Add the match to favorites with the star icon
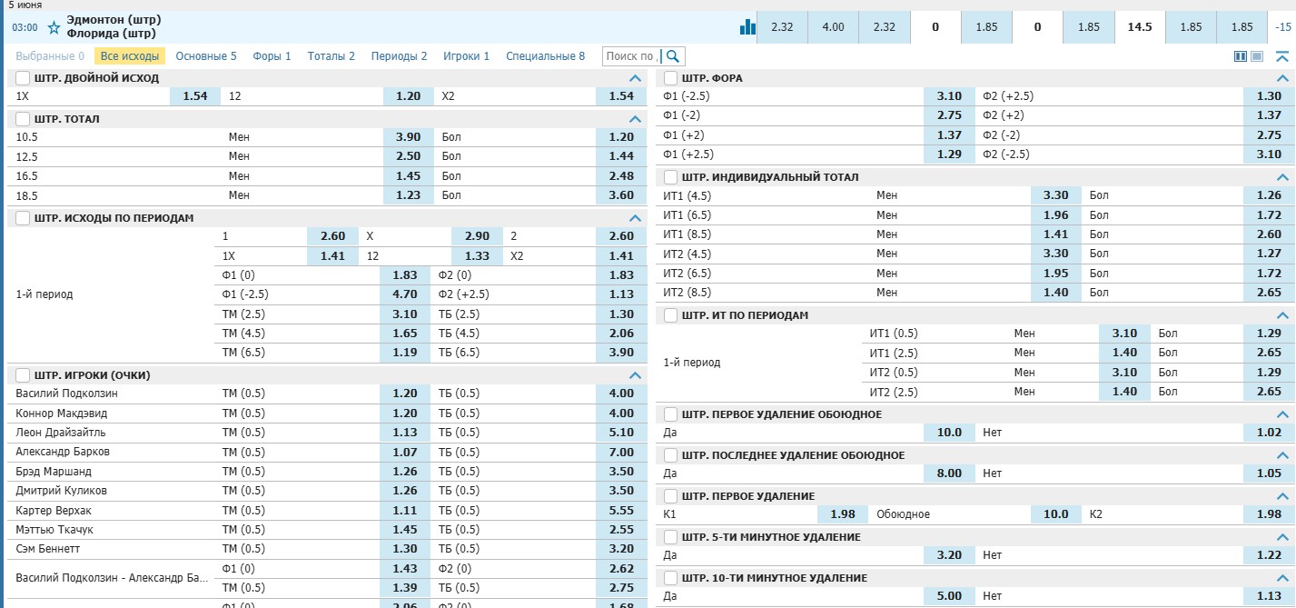 coord(54,27)
